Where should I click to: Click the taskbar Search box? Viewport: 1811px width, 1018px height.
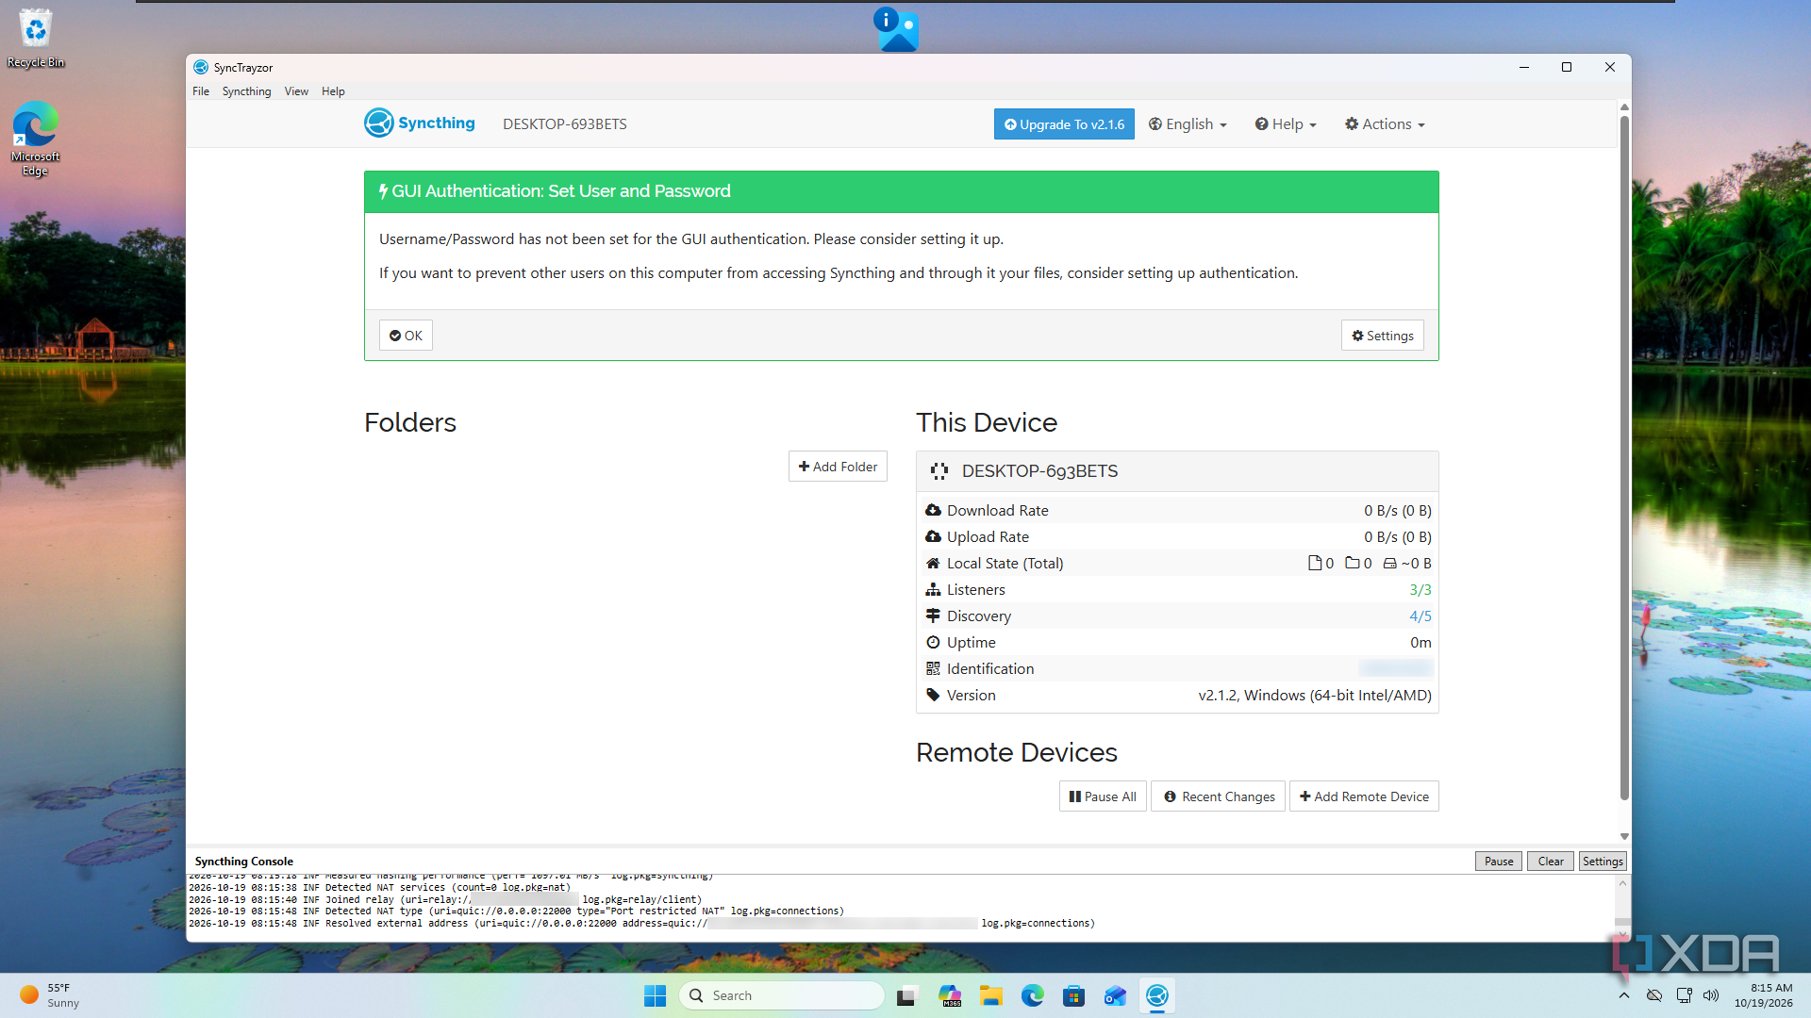click(782, 995)
